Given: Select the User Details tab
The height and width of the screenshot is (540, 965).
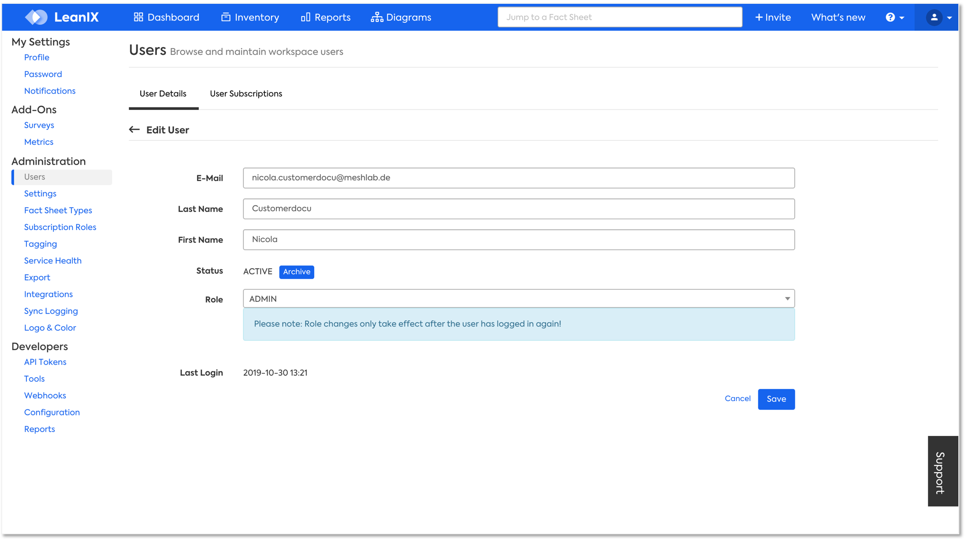Looking at the screenshot, I should (163, 94).
